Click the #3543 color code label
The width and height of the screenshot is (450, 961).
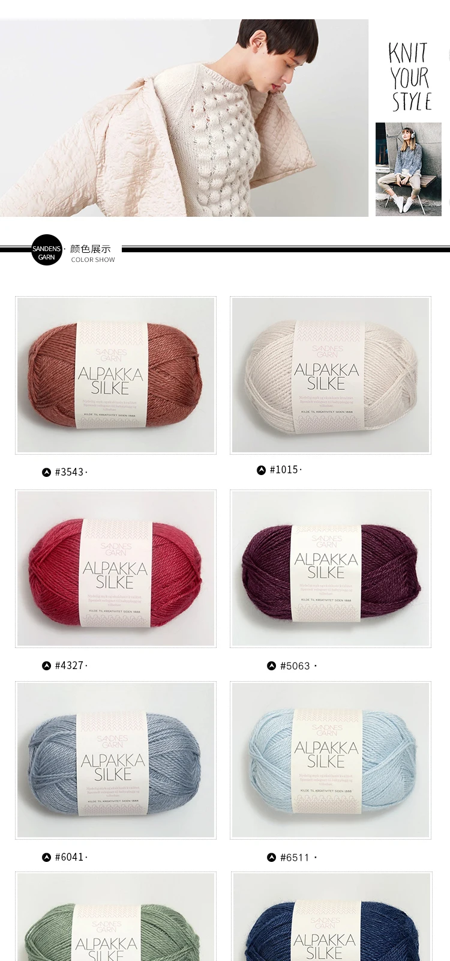coord(69,472)
